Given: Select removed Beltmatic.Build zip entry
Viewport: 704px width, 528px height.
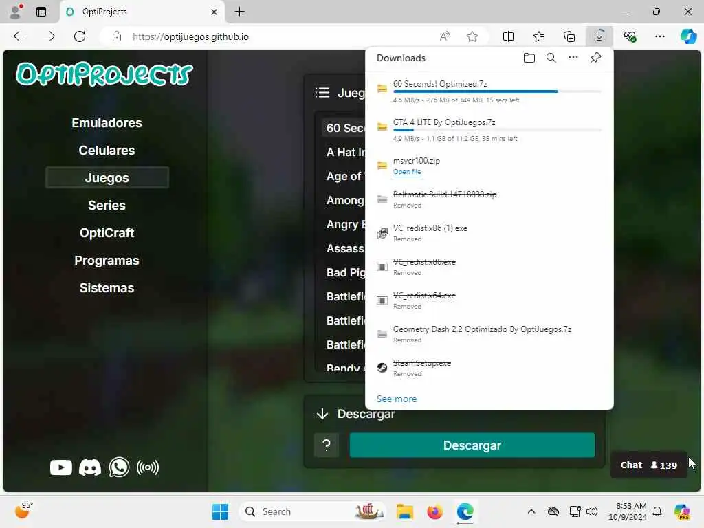Looking at the screenshot, I should point(489,199).
